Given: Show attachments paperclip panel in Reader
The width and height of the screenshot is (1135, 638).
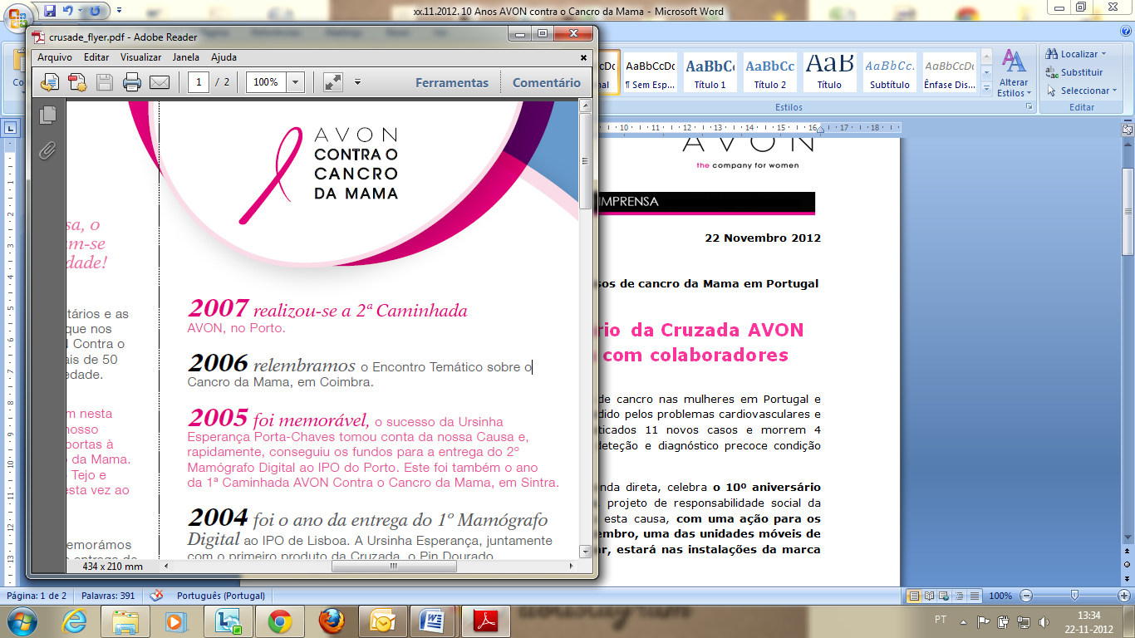Looking at the screenshot, I should [x=47, y=150].
